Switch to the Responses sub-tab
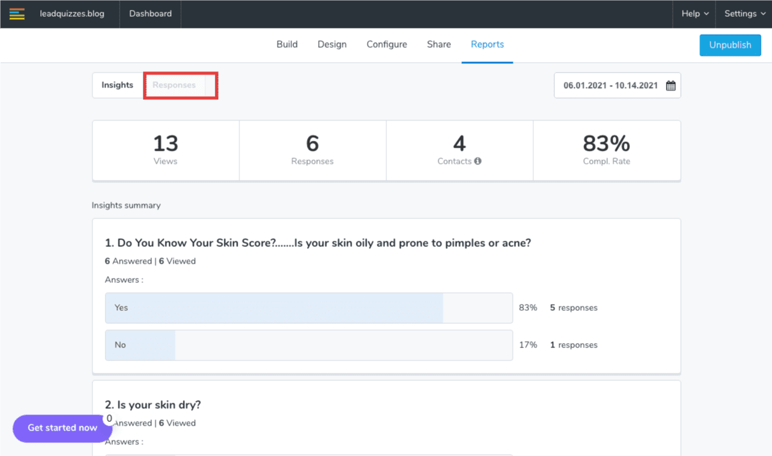The height and width of the screenshot is (456, 772). pos(174,85)
